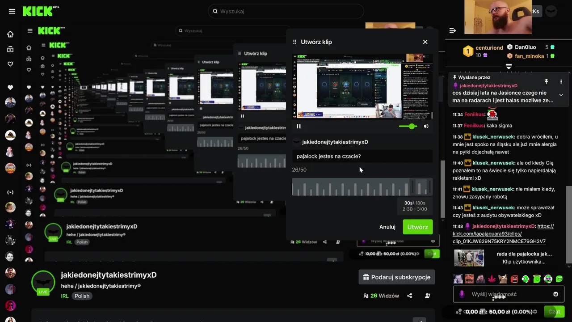This screenshot has width=572, height=322.
Task: Open fan_minoka in the gift leaderboard
Action: (x=529, y=56)
